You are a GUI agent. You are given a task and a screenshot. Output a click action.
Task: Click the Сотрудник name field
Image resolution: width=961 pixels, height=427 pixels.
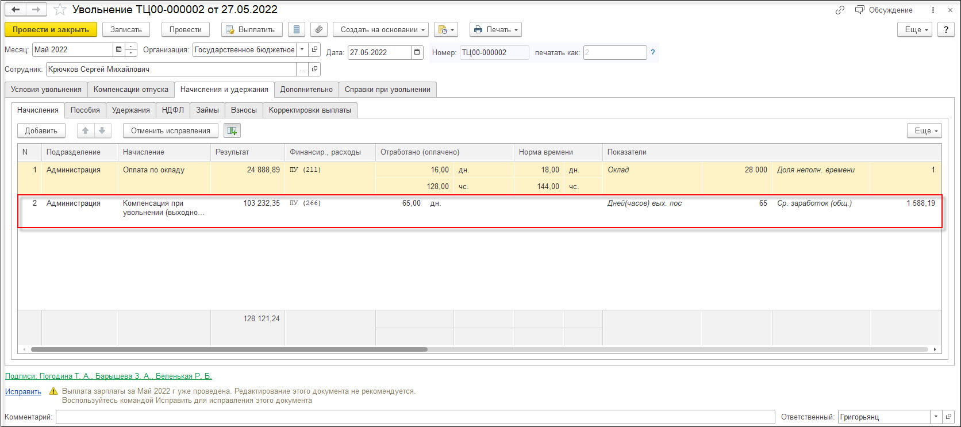[x=171, y=69]
